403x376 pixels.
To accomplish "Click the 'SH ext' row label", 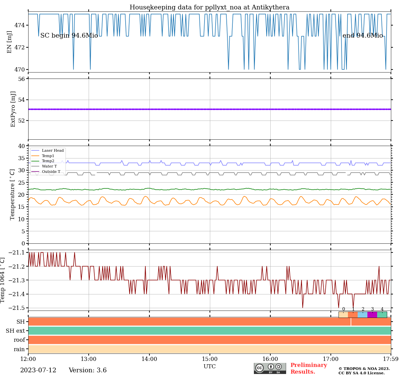I will click(x=15, y=331).
